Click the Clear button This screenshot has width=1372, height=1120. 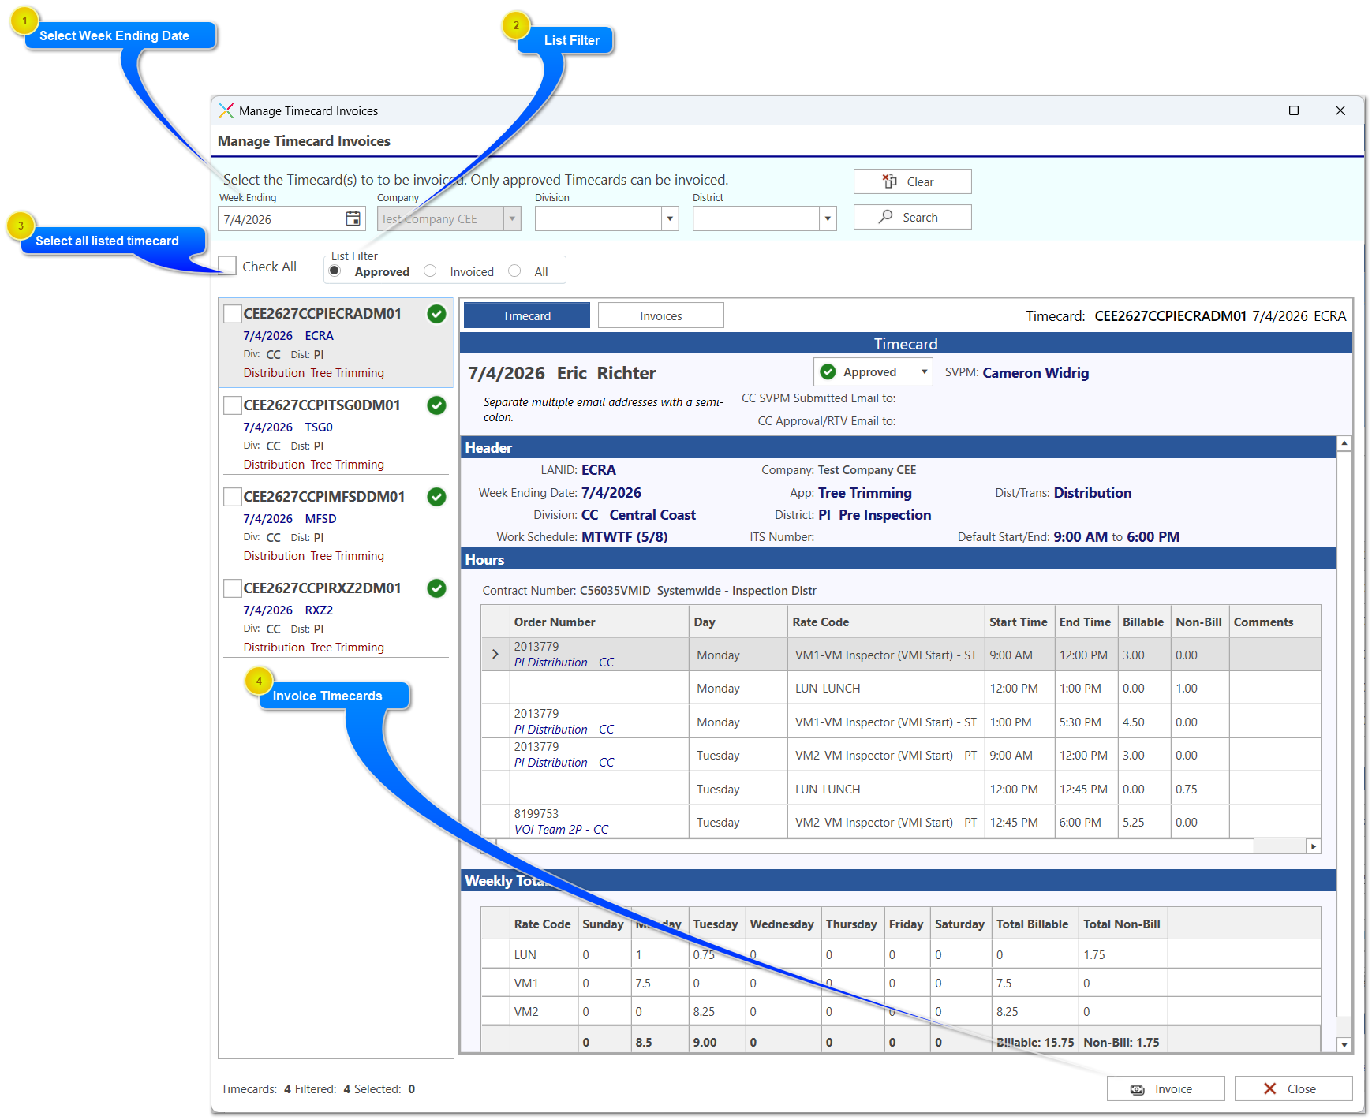pos(913,181)
